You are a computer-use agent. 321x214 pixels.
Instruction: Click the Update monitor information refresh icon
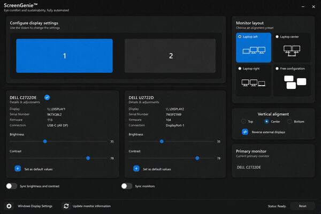pyautogui.click(x=66, y=206)
